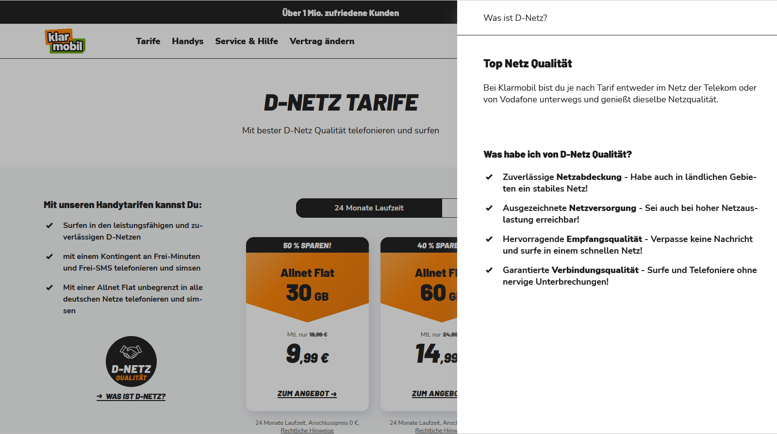Open Rechtliche Hinweise under the 60 GB tariff
Screen dimensions: 777x434
[x=436, y=431]
